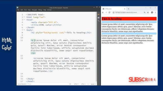Open the Emmet menu in Brackets

(49, 10)
